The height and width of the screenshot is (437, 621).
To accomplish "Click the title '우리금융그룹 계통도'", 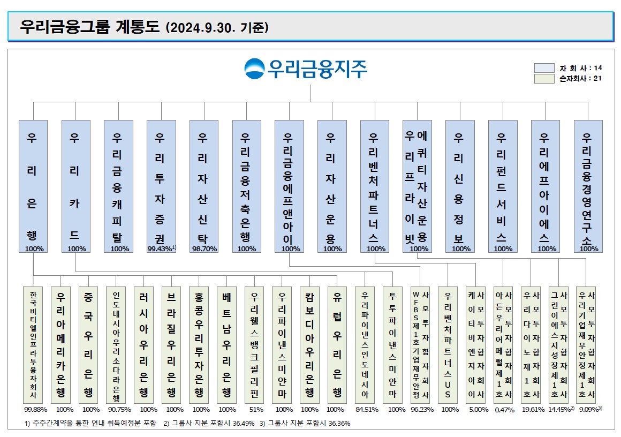I will click(x=89, y=27).
